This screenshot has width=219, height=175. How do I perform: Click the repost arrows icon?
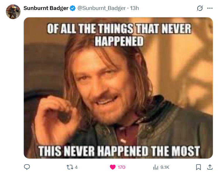click(70, 167)
